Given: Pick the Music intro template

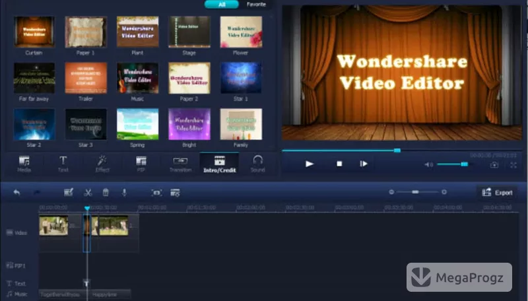Looking at the screenshot, I should pos(137,78).
